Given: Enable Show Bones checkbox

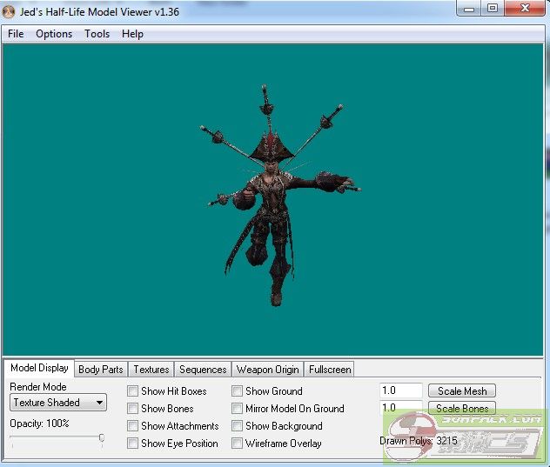Looking at the screenshot, I should pos(132,409).
